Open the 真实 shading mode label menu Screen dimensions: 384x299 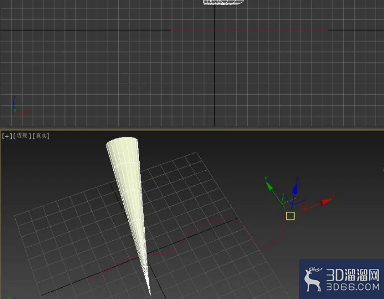[41, 136]
